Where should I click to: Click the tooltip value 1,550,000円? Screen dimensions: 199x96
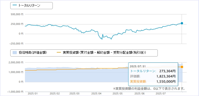(x=166, y=82)
